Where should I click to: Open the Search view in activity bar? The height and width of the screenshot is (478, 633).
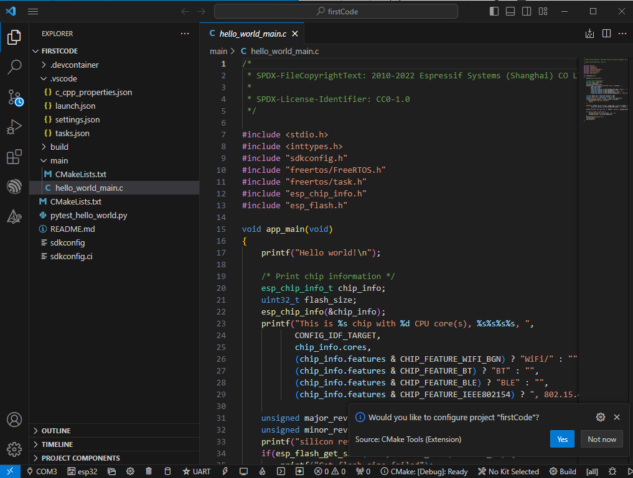(x=14, y=67)
